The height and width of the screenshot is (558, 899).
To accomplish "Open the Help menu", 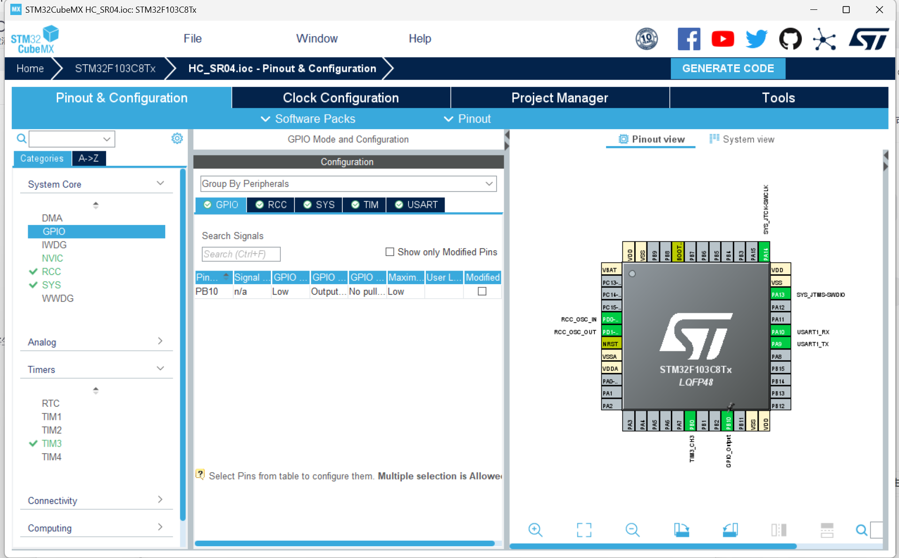I will click(x=420, y=39).
